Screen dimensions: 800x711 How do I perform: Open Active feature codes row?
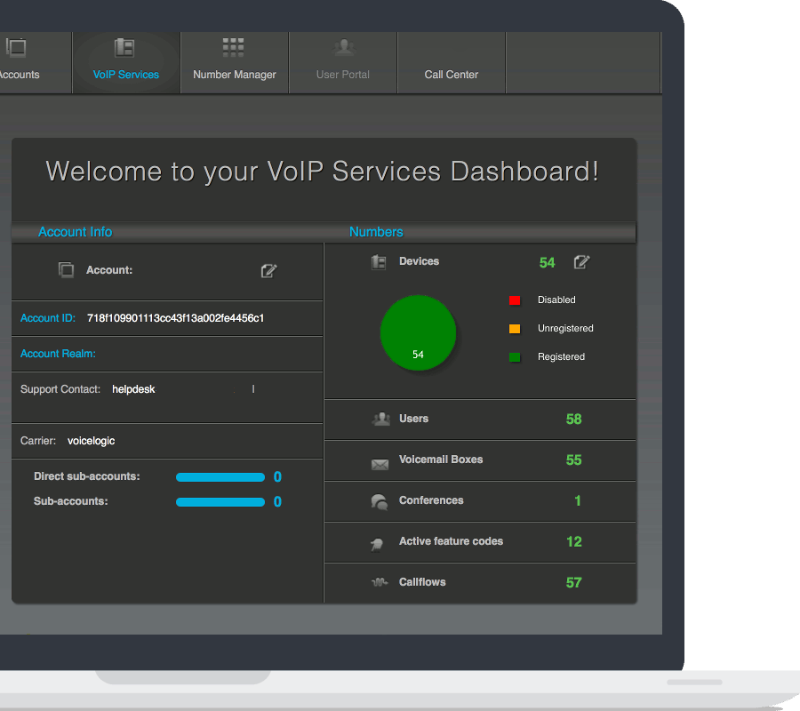point(480,542)
